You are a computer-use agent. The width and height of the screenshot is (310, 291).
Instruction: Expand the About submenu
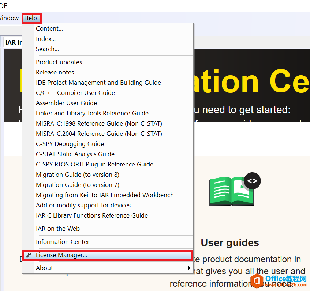pyautogui.click(x=108, y=268)
